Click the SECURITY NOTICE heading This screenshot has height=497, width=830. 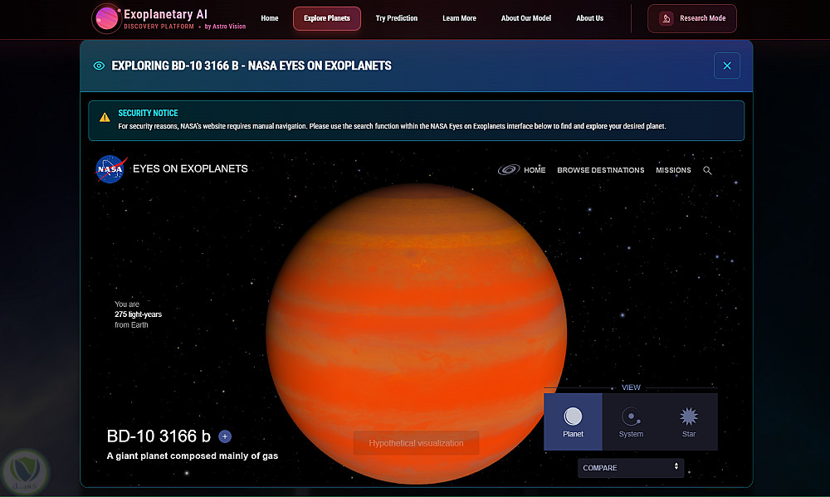(148, 114)
